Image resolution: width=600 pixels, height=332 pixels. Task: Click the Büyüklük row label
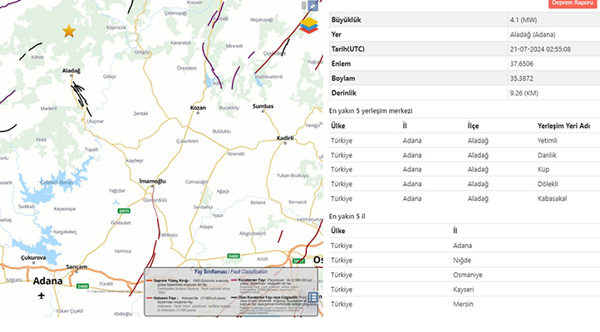click(x=347, y=20)
